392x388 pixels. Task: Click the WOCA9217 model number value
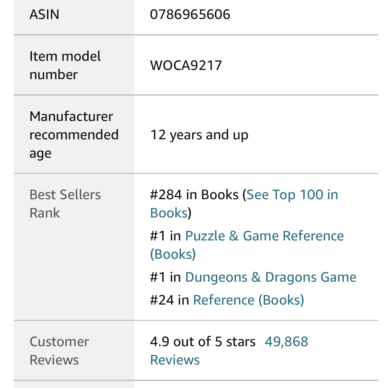pos(186,65)
